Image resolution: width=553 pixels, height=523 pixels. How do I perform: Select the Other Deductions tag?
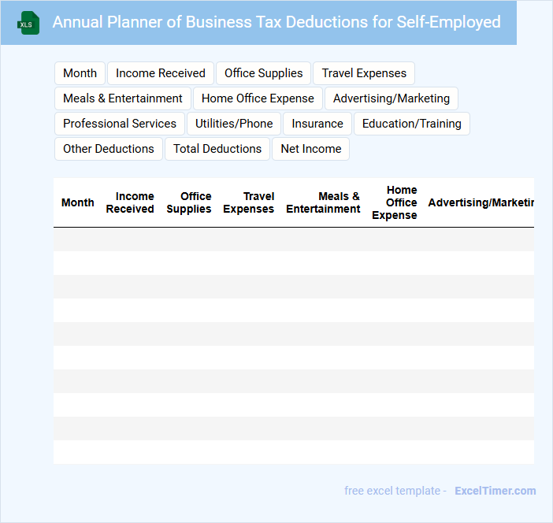(109, 149)
